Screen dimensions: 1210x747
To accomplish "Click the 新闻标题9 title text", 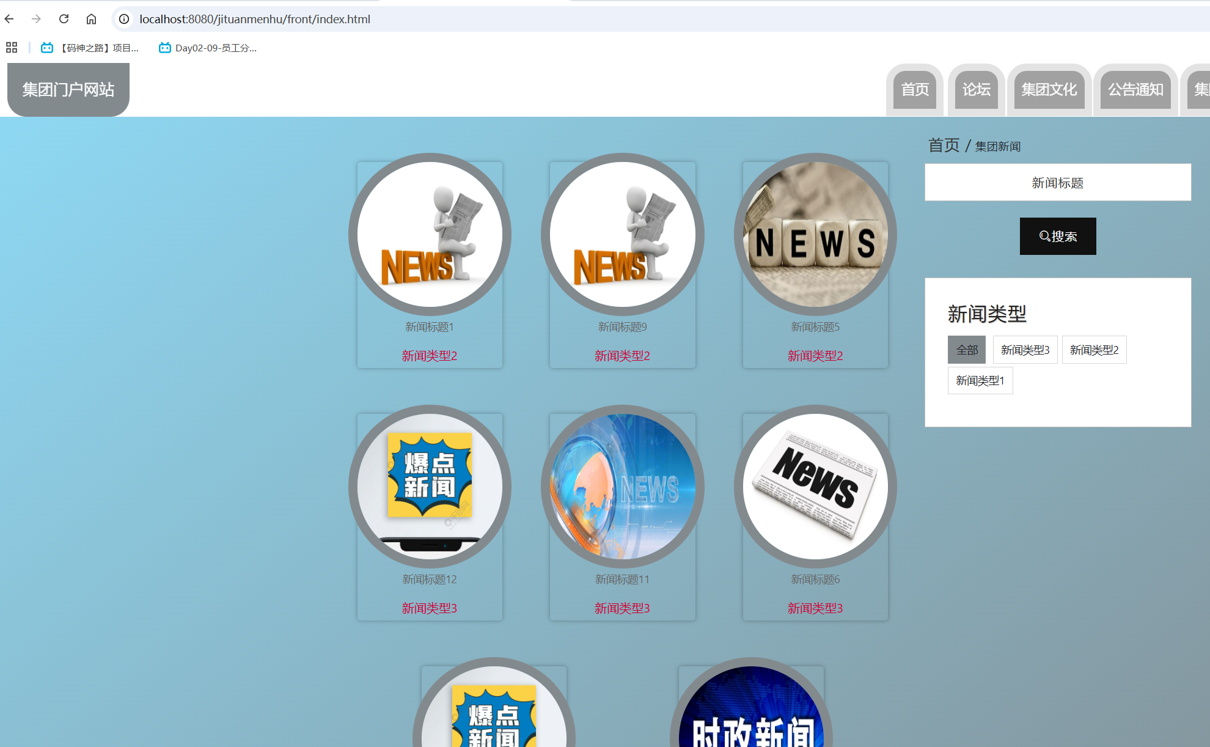I will pos(622,327).
